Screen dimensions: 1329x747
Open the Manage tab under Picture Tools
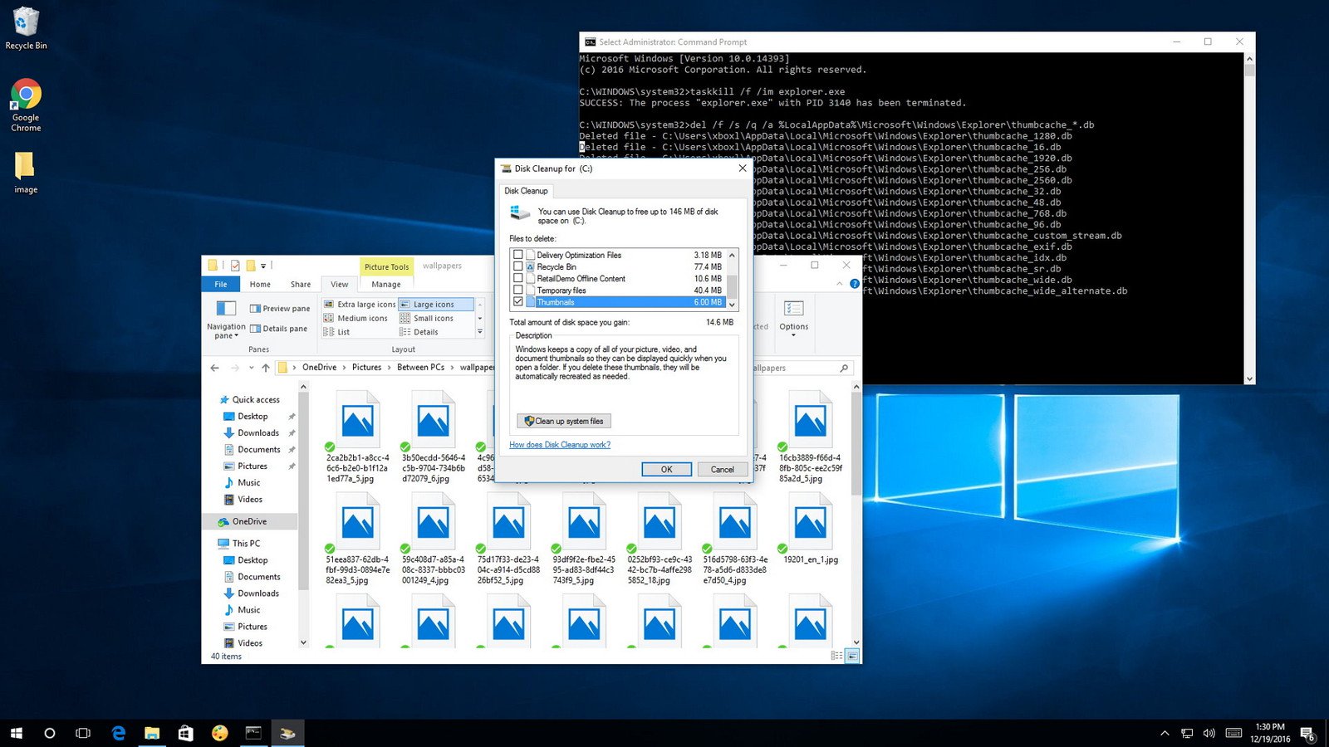click(x=385, y=284)
